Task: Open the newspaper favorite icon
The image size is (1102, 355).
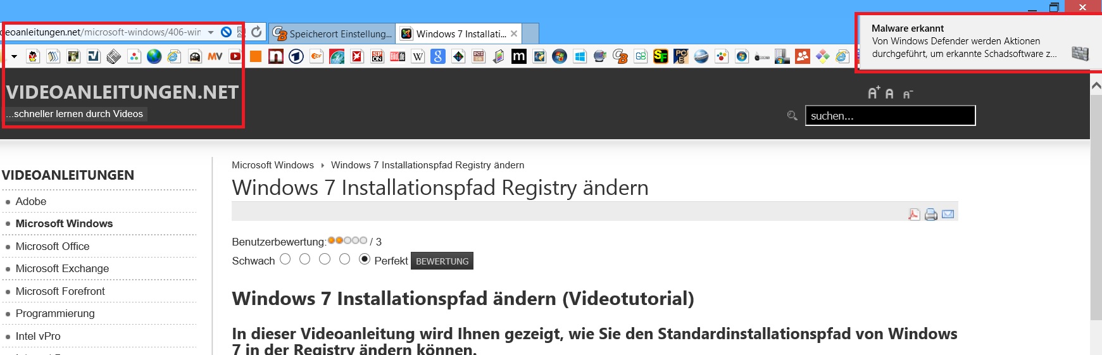Action: 113,56
